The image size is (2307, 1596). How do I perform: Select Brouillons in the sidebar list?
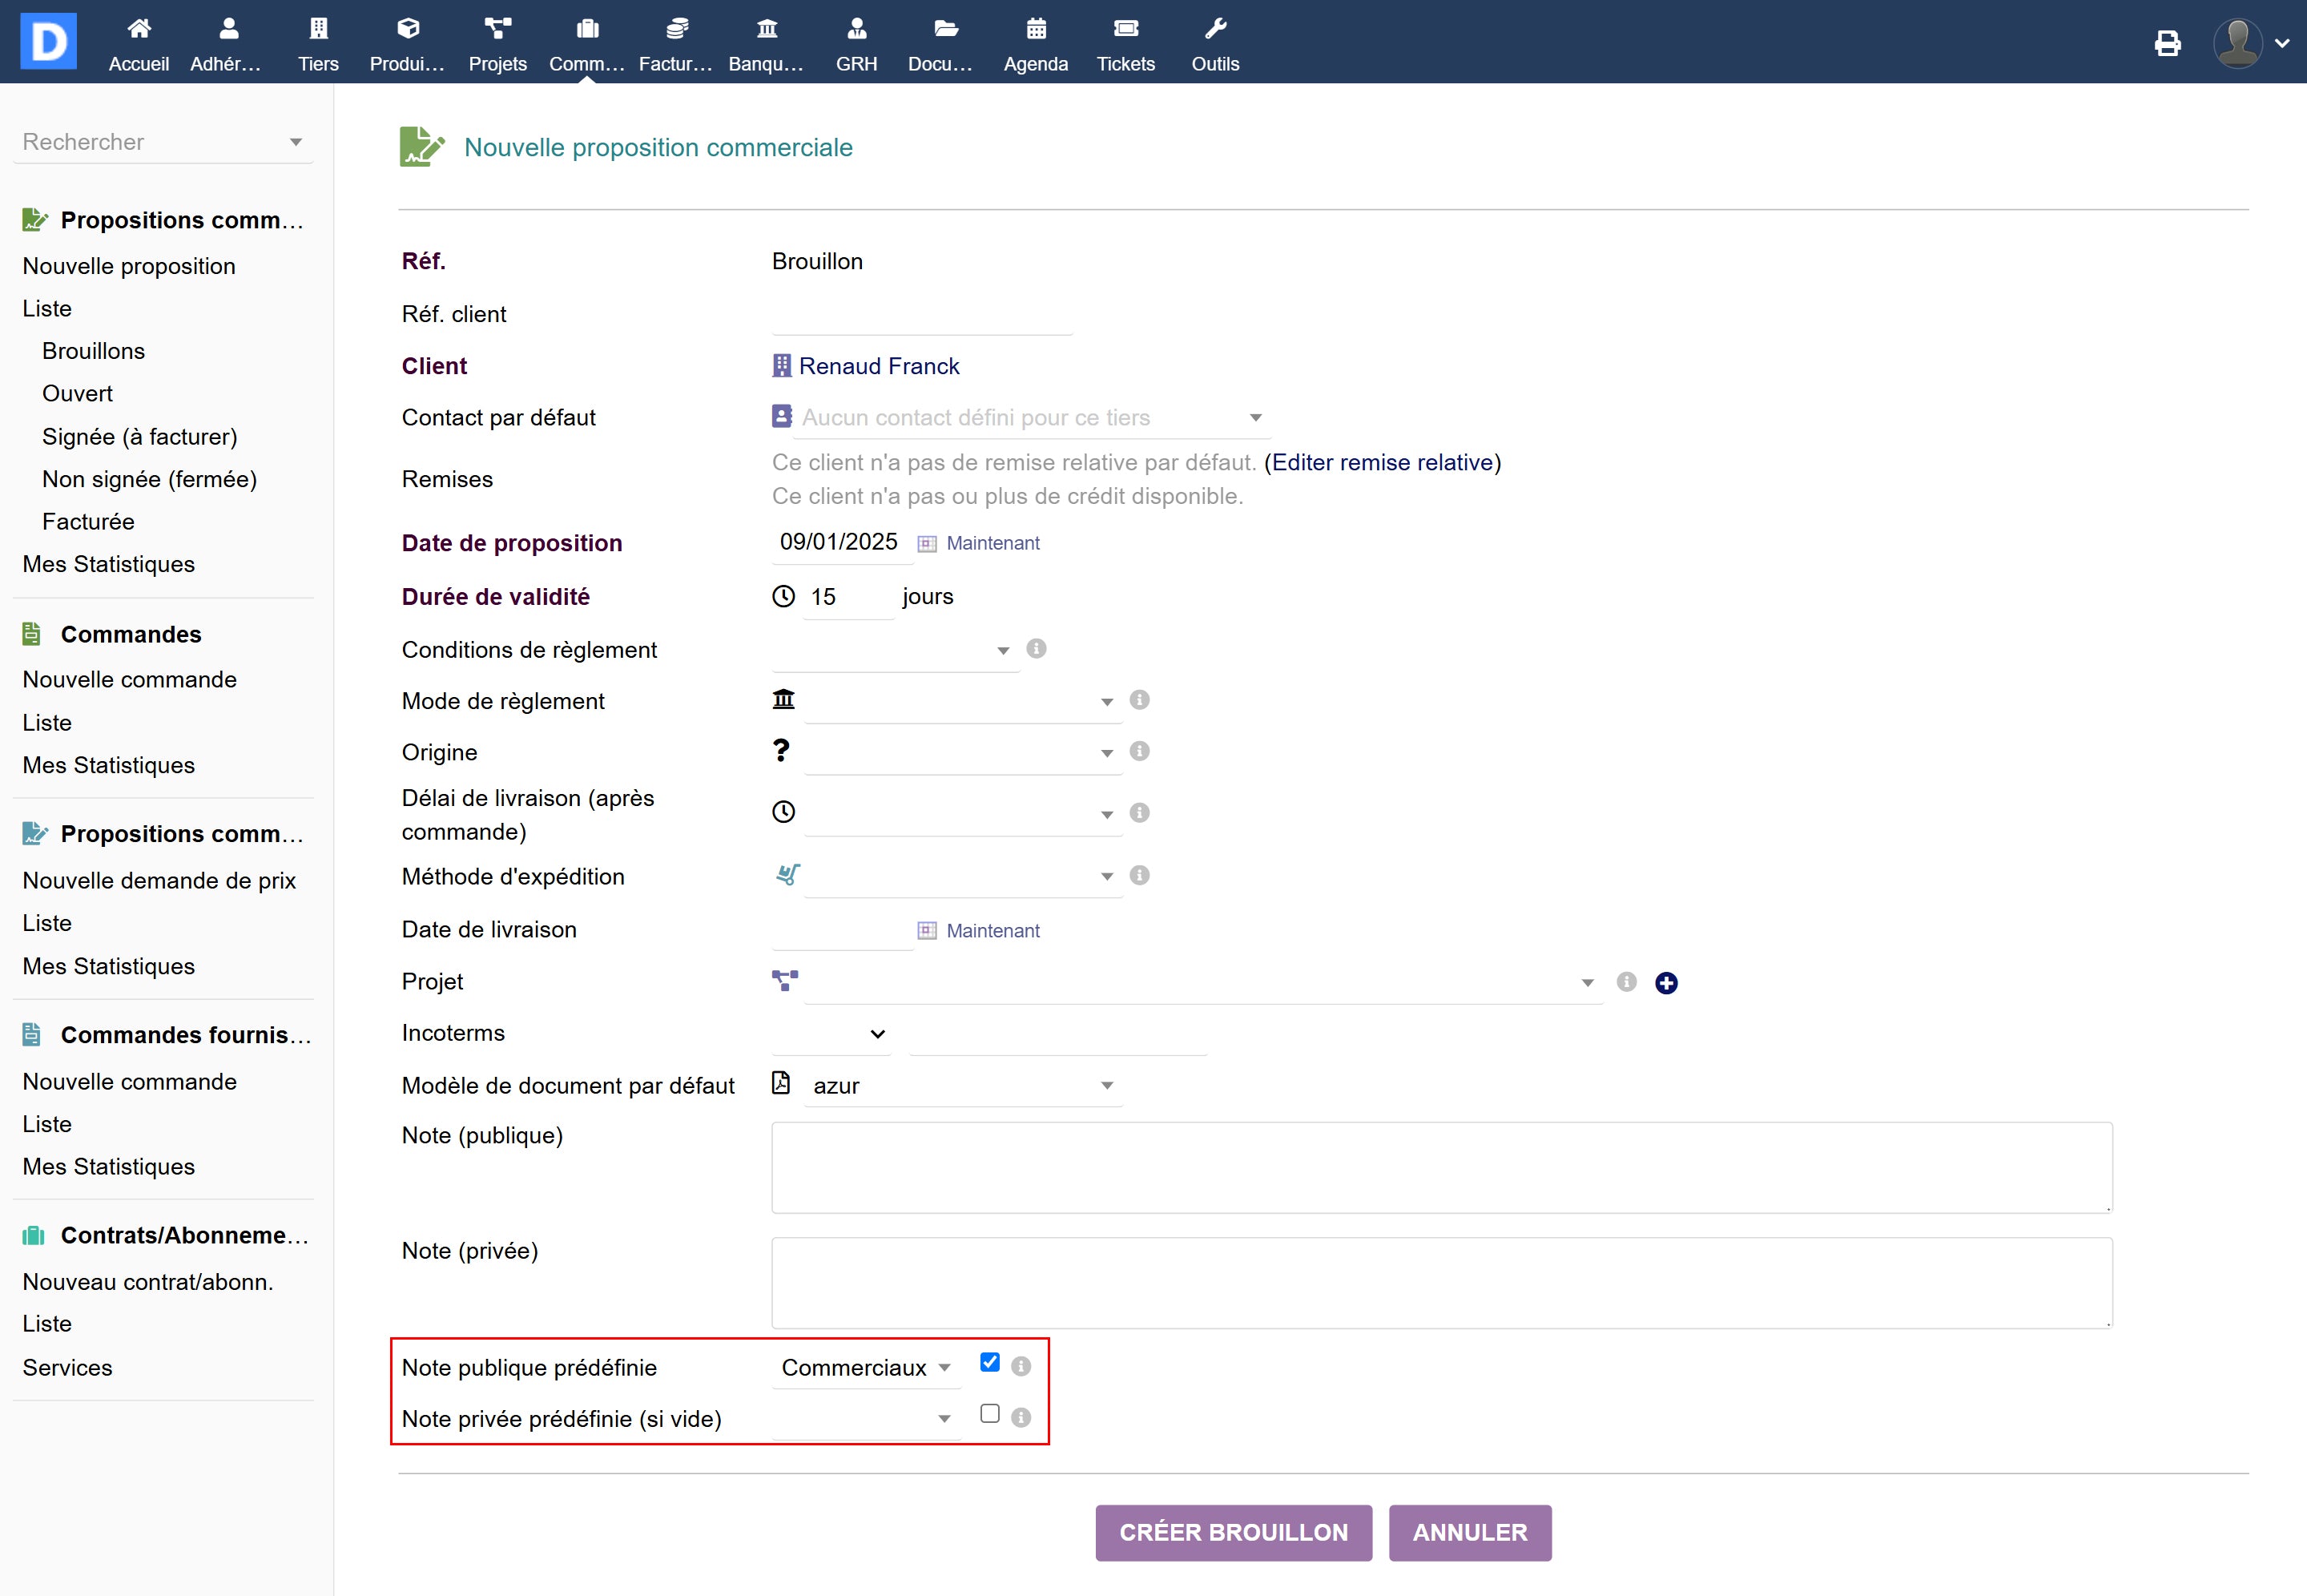tap(93, 351)
